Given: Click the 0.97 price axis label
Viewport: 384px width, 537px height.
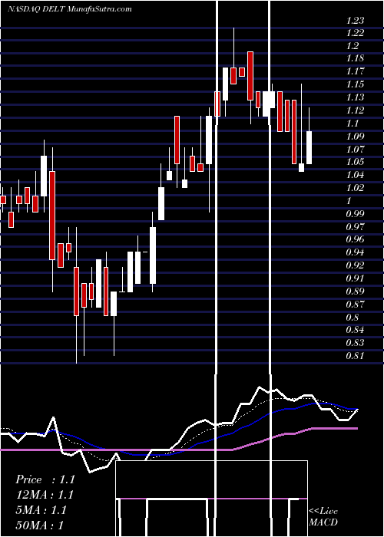Looking at the screenshot, I should coord(355,227).
